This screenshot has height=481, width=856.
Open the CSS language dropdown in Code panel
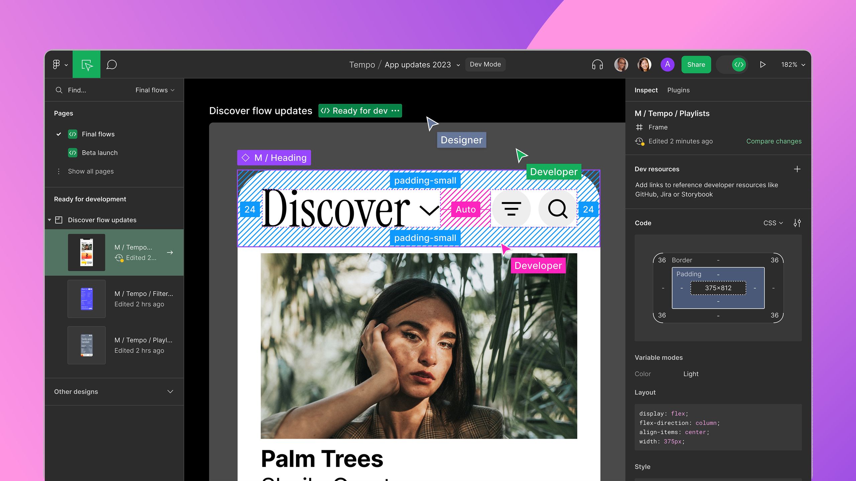(773, 222)
